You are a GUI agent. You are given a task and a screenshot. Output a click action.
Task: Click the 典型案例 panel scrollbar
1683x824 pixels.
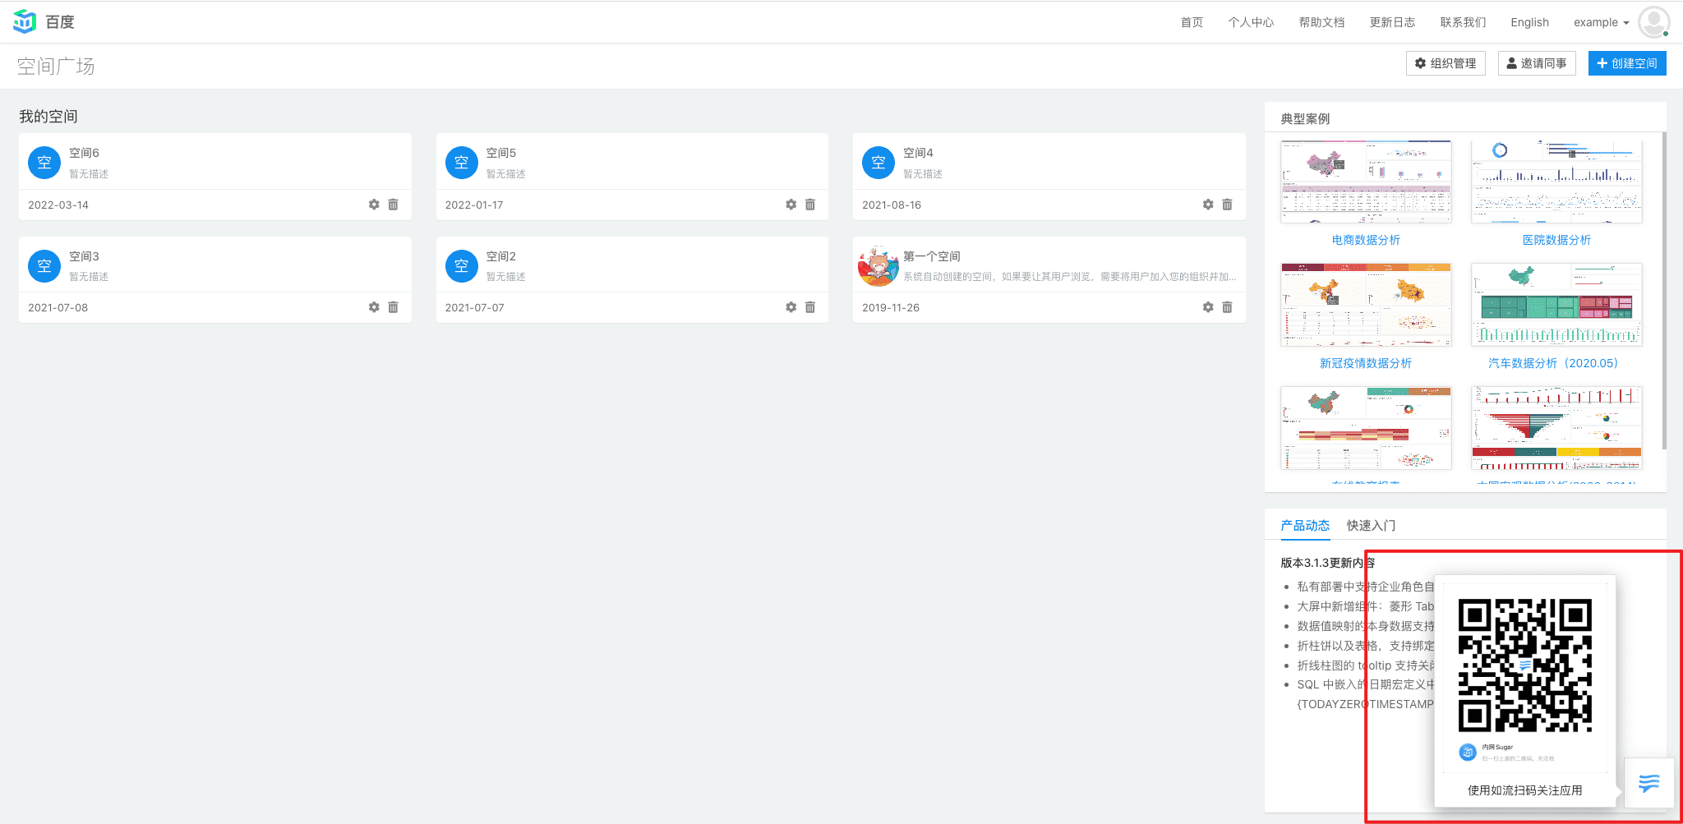tap(1664, 291)
